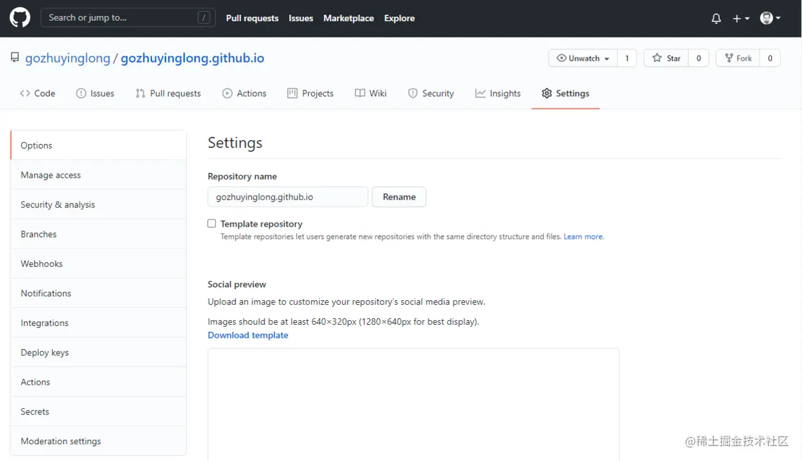Image resolution: width=802 pixels, height=461 pixels.
Task: Open the Learn more link
Action: [583, 237]
